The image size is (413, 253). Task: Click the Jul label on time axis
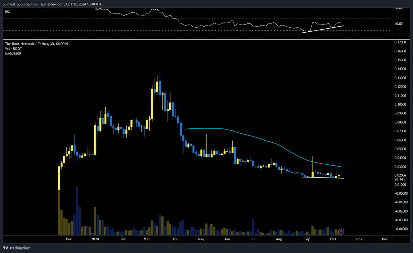point(253,239)
